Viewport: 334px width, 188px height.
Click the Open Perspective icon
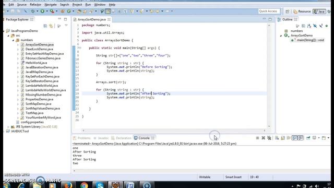click(x=288, y=11)
